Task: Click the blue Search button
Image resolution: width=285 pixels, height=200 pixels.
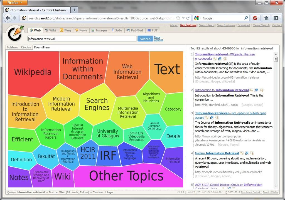Action: [x=145, y=39]
